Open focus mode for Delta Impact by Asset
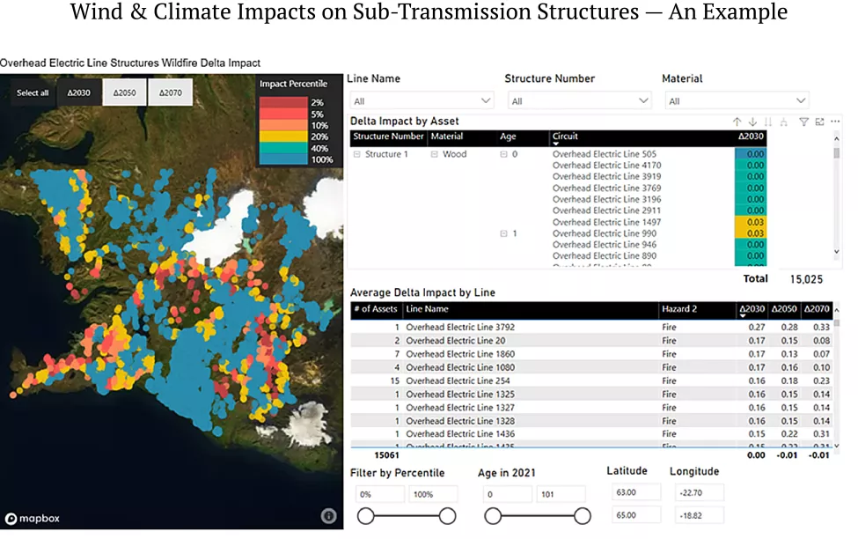The width and height of the screenshot is (858, 539). point(820,122)
